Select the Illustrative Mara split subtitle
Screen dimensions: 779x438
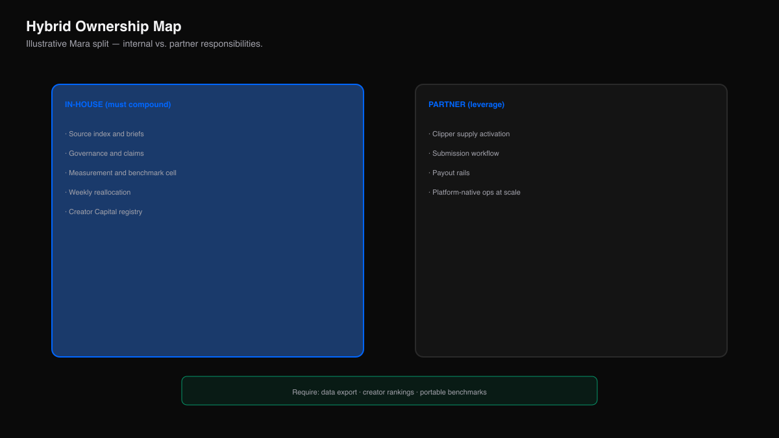point(144,43)
